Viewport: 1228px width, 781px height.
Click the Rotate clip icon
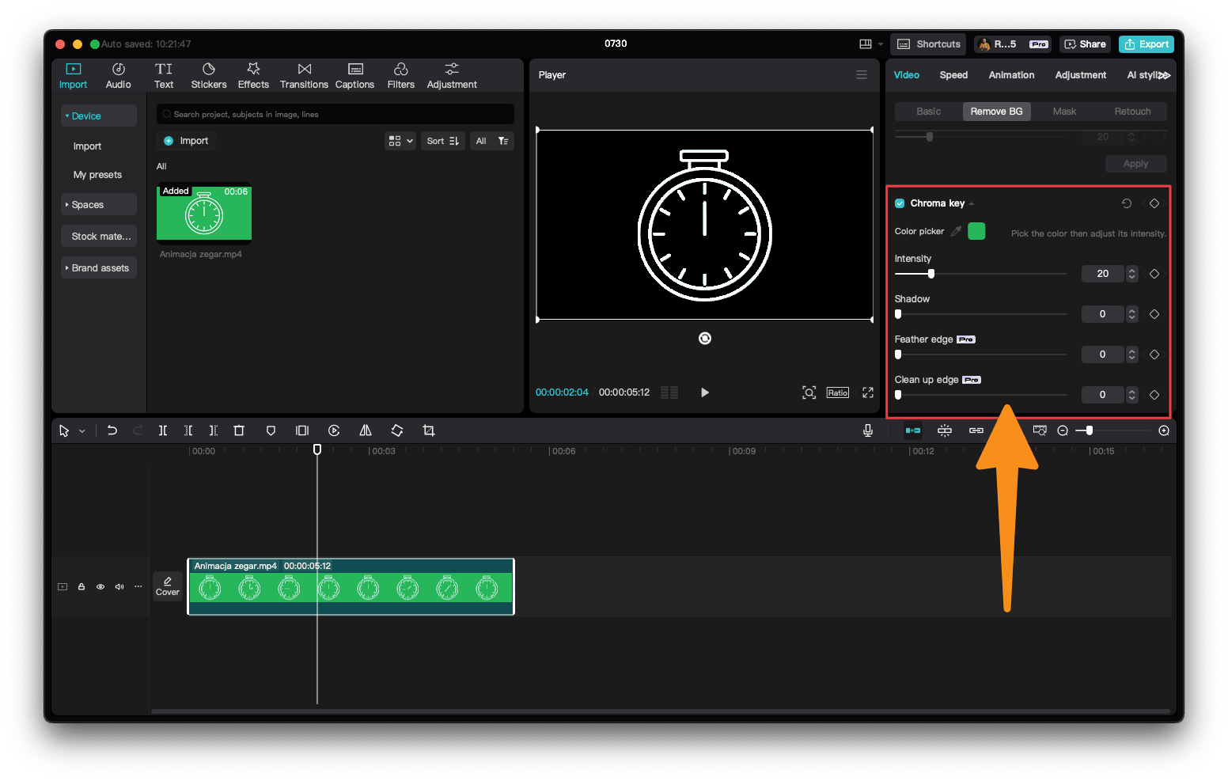click(x=397, y=430)
